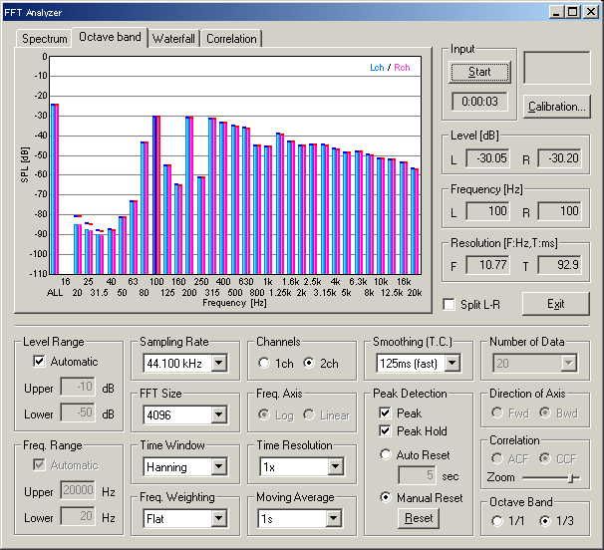Select Auto Reset radio button
The height and width of the screenshot is (550, 604).
[385, 454]
